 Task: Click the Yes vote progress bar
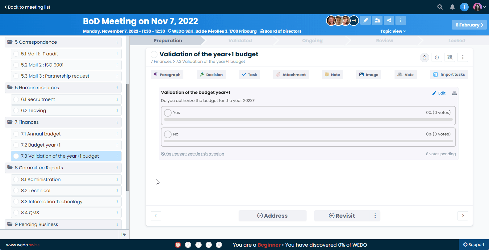click(x=308, y=119)
